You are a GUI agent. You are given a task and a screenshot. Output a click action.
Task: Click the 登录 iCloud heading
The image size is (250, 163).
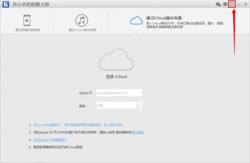click(x=116, y=77)
